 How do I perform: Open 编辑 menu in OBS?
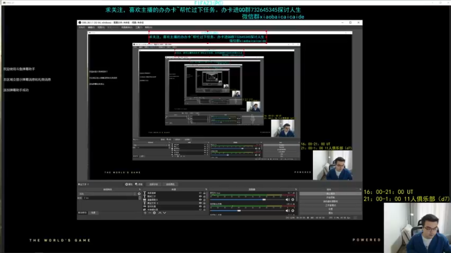pos(91,27)
